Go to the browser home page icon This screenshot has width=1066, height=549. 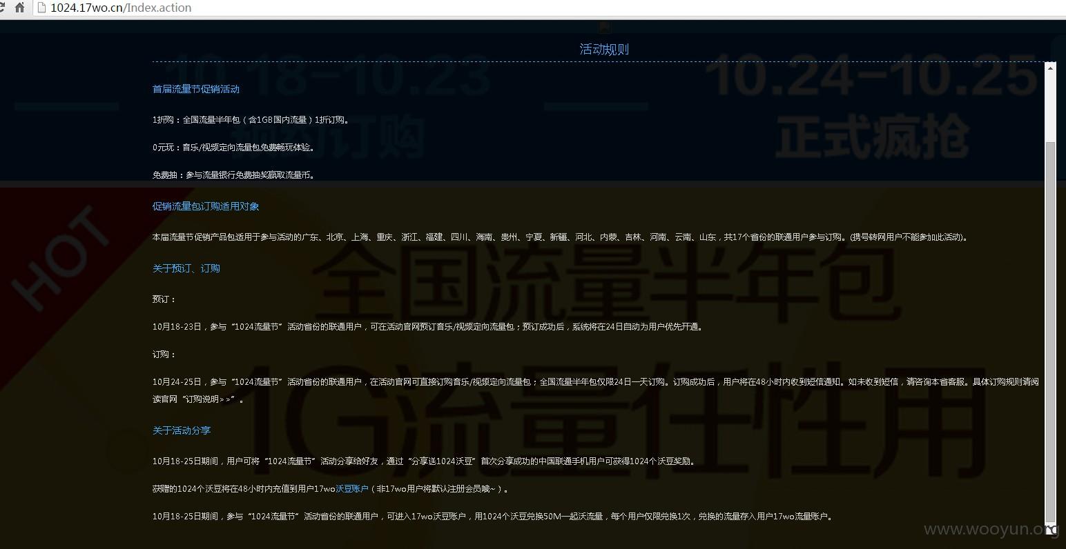[x=19, y=8]
